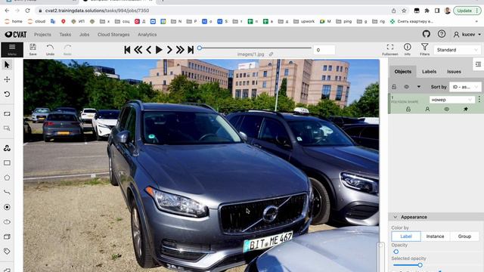The height and width of the screenshot is (272, 484).
Task: Color by Group option
Action: [464, 236]
